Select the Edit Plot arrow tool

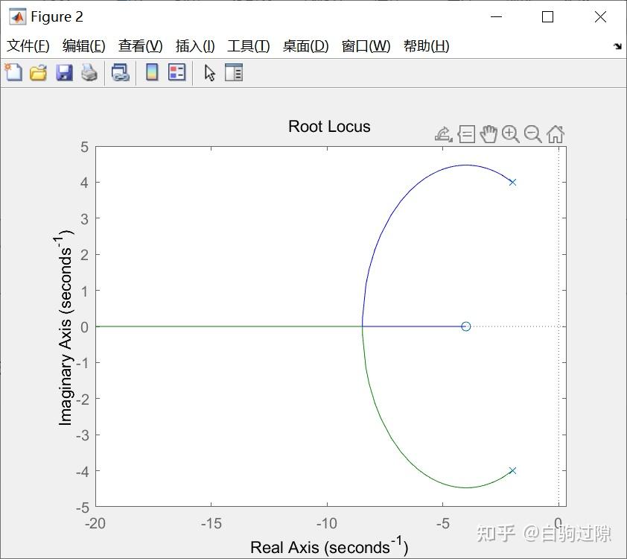[209, 73]
